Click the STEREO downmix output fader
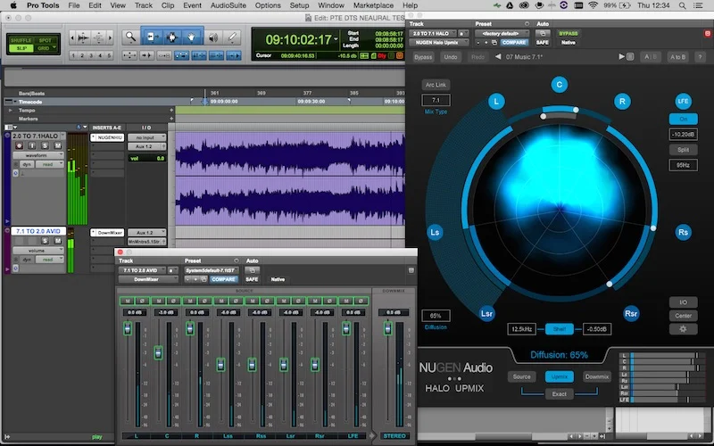The width and height of the screenshot is (714, 446). click(387, 328)
